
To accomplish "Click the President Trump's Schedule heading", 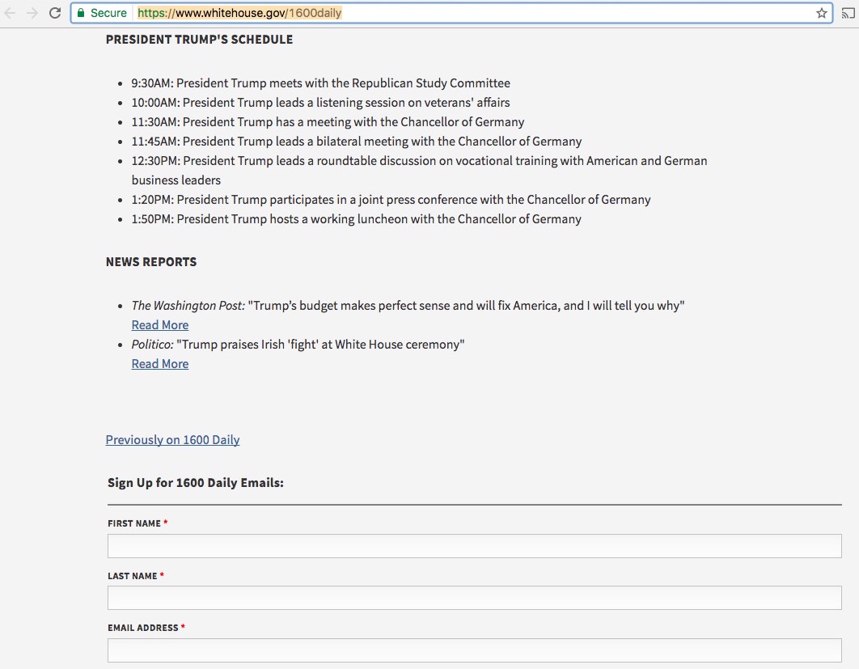I will pos(199,40).
